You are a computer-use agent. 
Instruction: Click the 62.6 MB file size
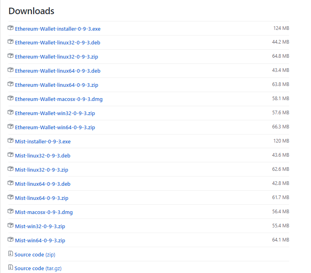tap(281, 169)
